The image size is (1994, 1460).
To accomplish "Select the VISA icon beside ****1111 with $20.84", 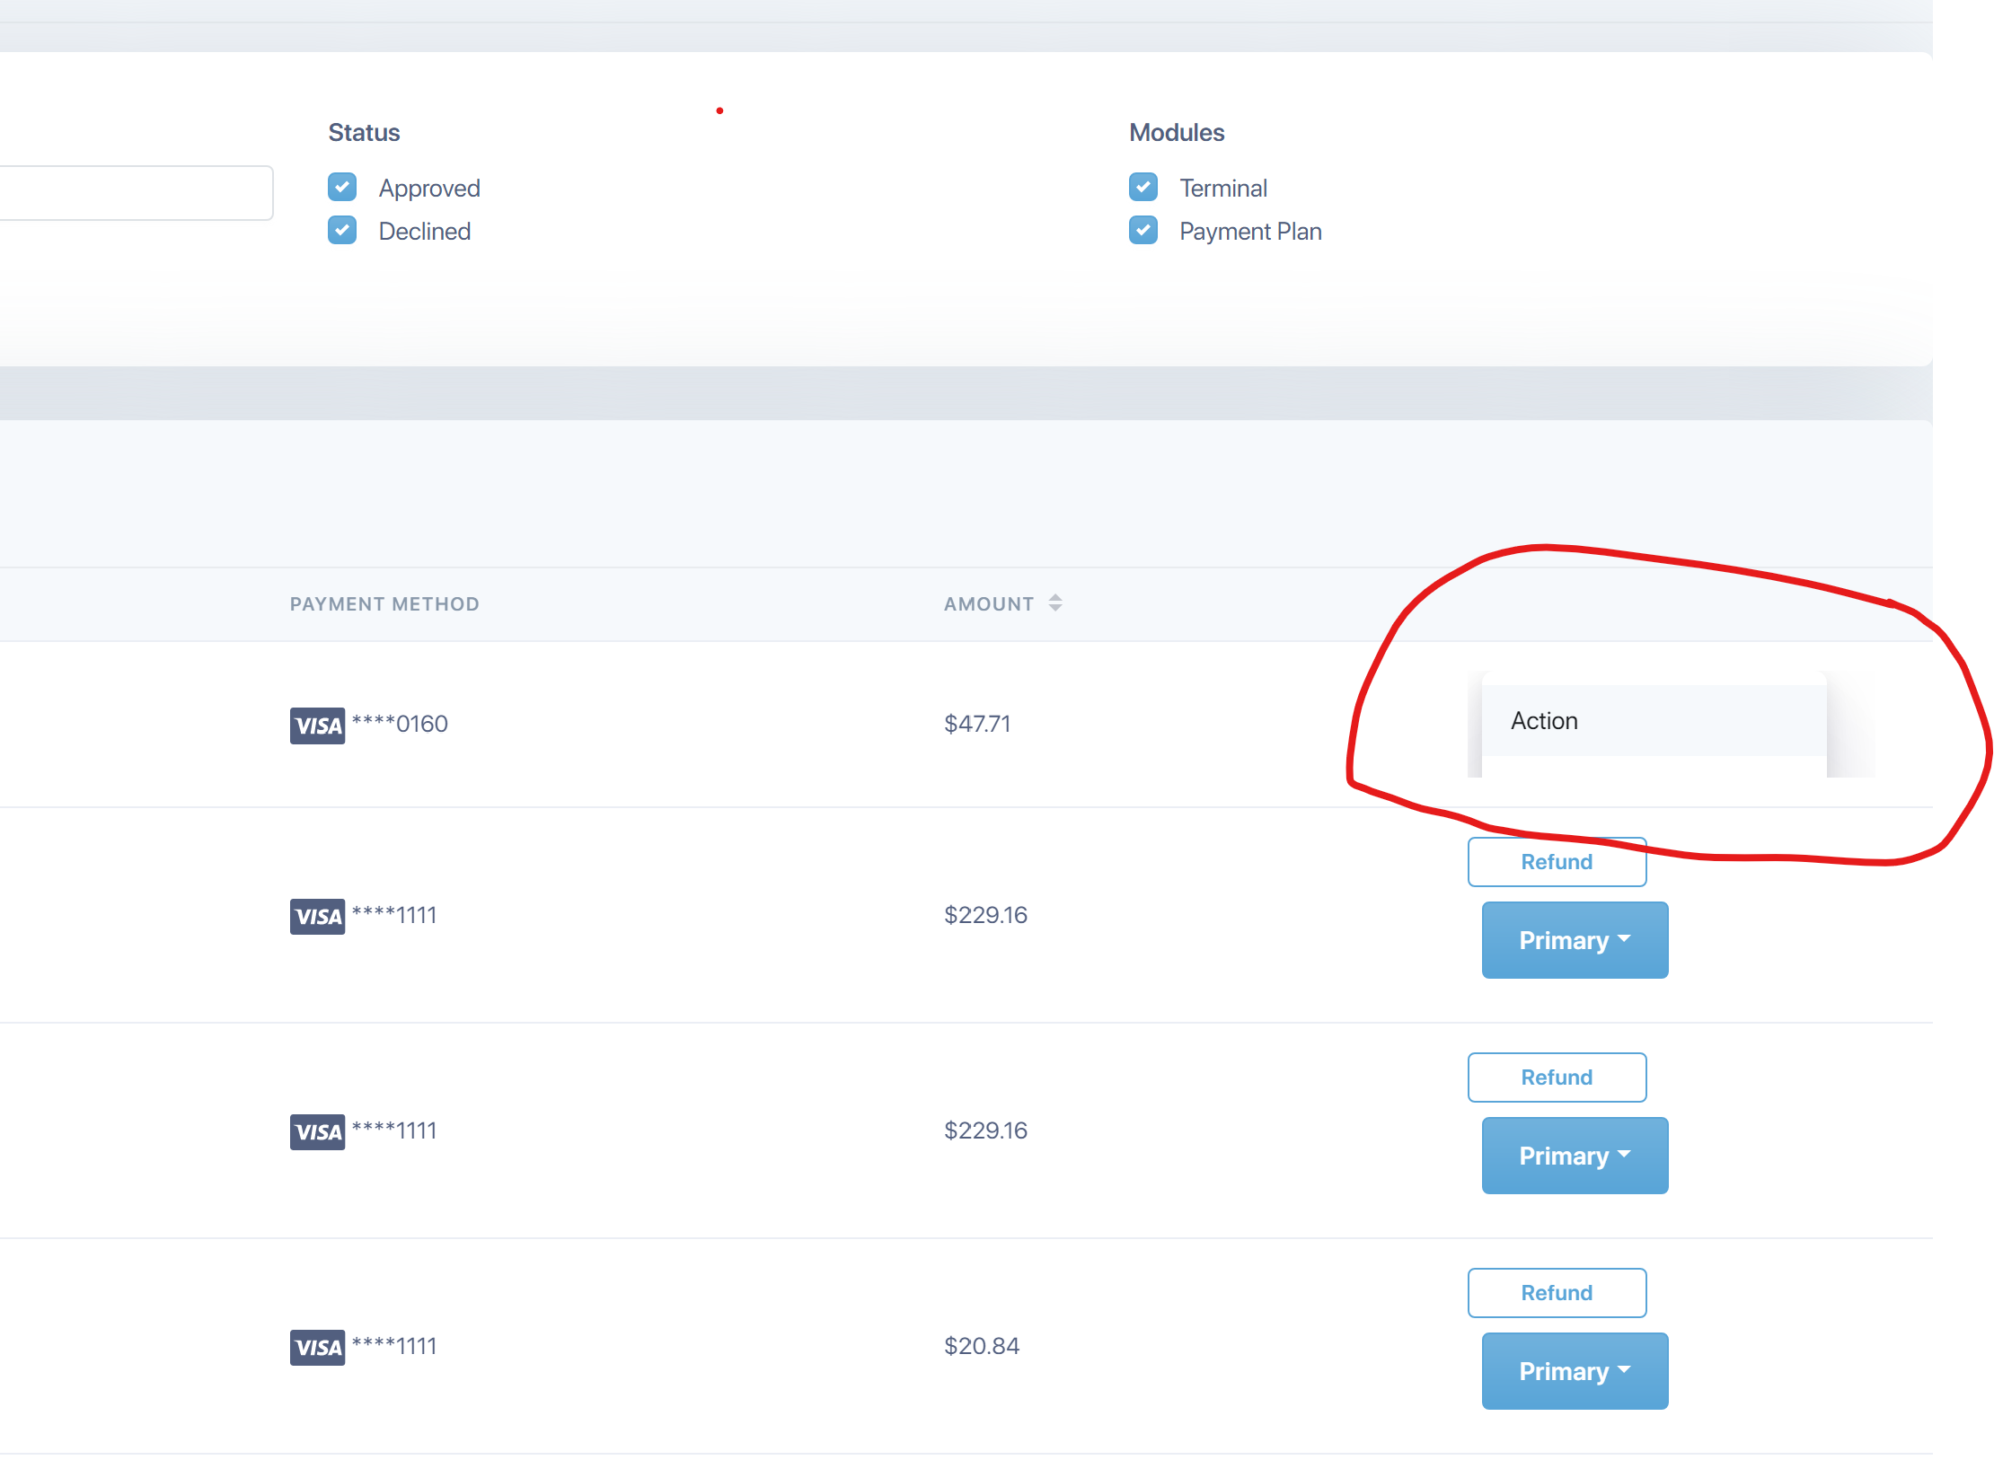I will click(316, 1347).
